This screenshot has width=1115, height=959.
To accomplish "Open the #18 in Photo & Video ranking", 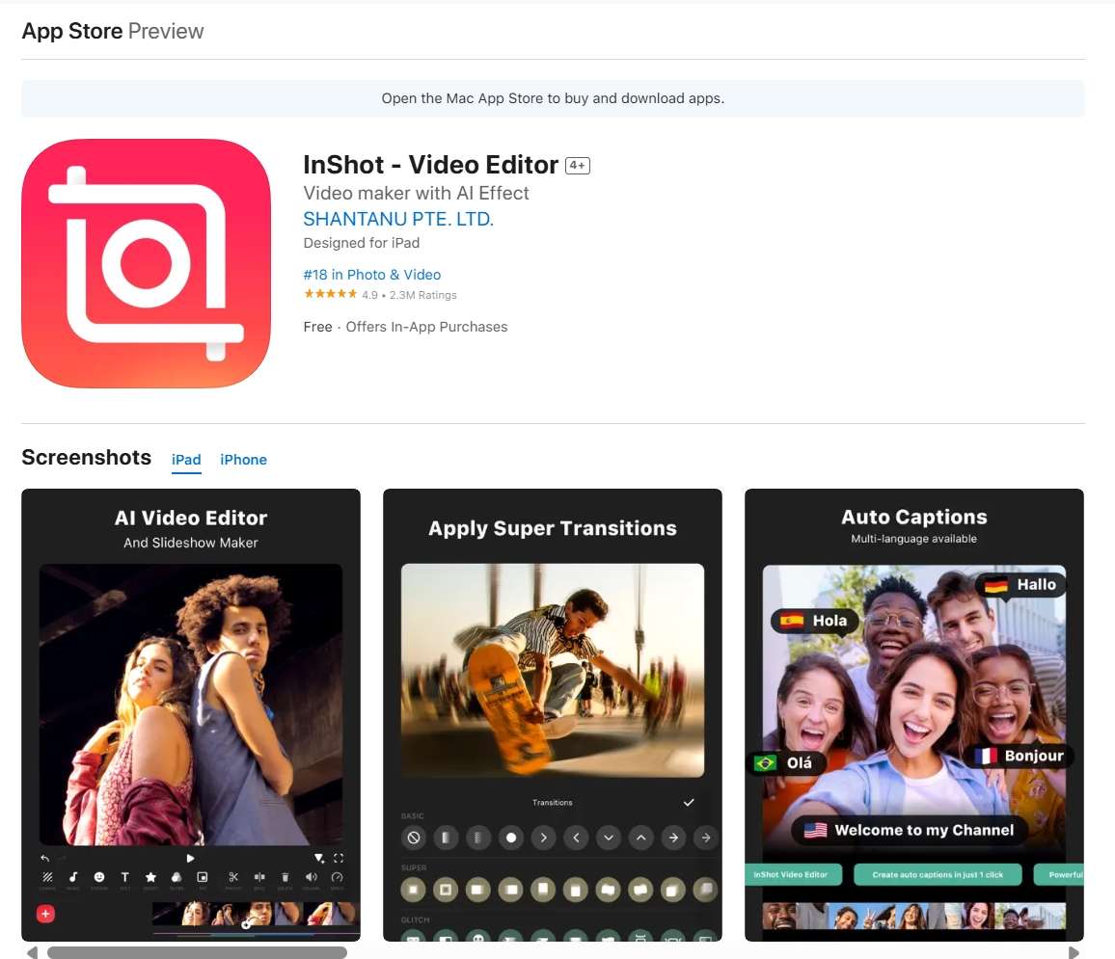I will [x=372, y=274].
